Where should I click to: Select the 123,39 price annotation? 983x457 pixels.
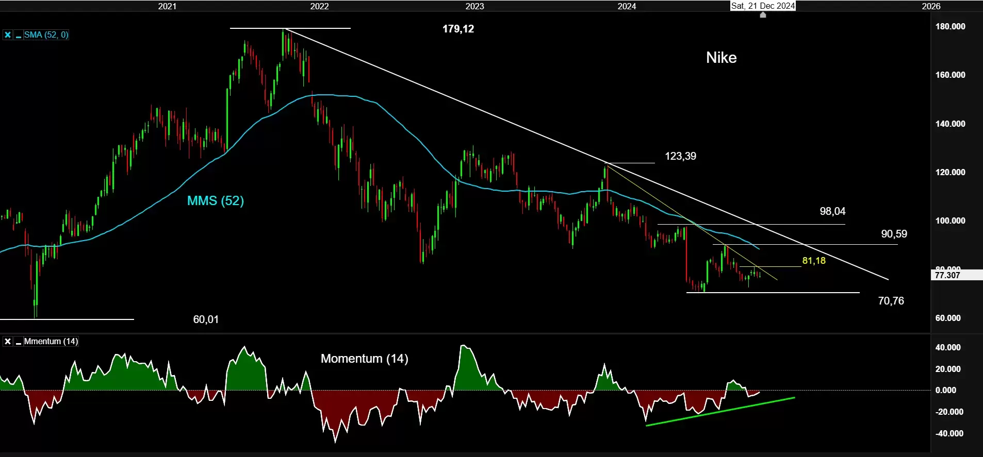tap(680, 156)
